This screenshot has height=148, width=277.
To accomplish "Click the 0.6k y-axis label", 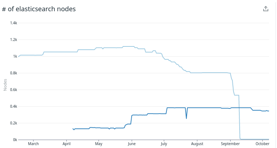I will click(x=14, y=90).
